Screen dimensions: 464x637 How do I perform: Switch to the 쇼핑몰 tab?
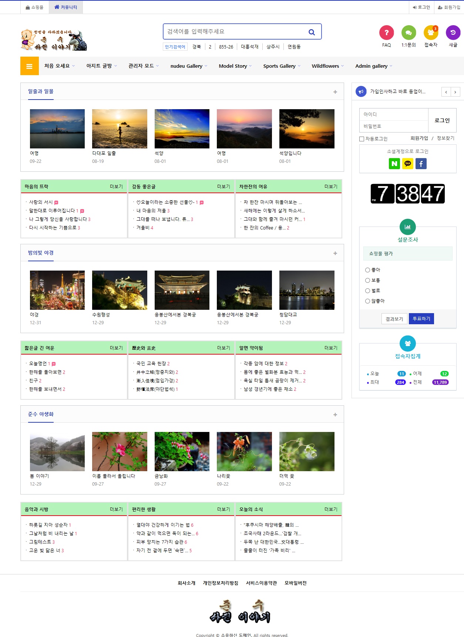34,7
